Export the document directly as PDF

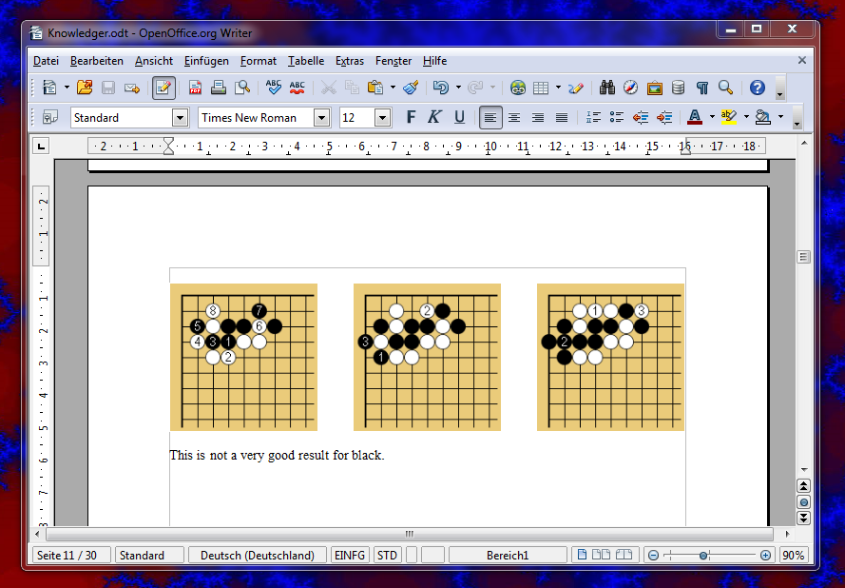click(196, 88)
